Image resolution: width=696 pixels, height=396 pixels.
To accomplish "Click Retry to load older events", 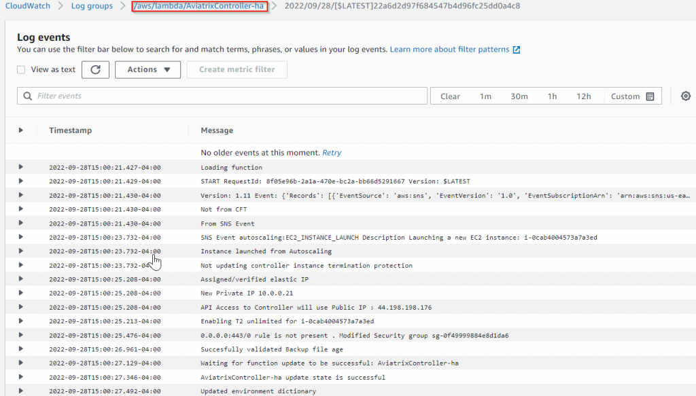I will coord(332,153).
